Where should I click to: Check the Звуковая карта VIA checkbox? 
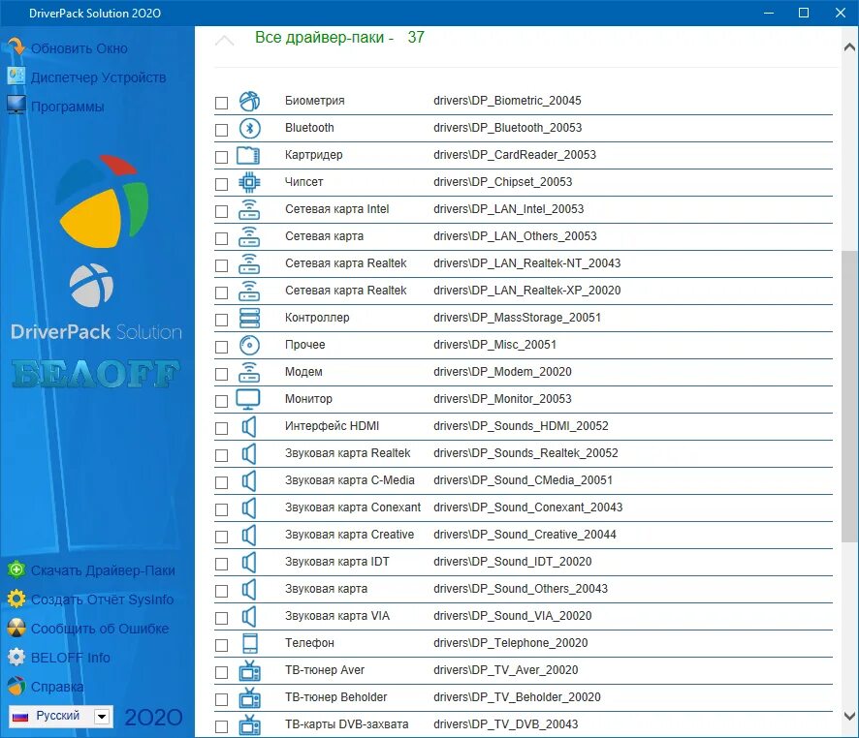tap(221, 618)
